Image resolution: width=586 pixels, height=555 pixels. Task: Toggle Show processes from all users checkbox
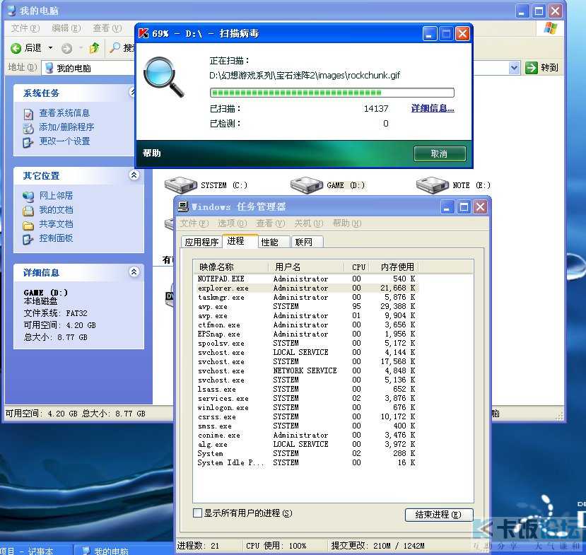click(197, 513)
